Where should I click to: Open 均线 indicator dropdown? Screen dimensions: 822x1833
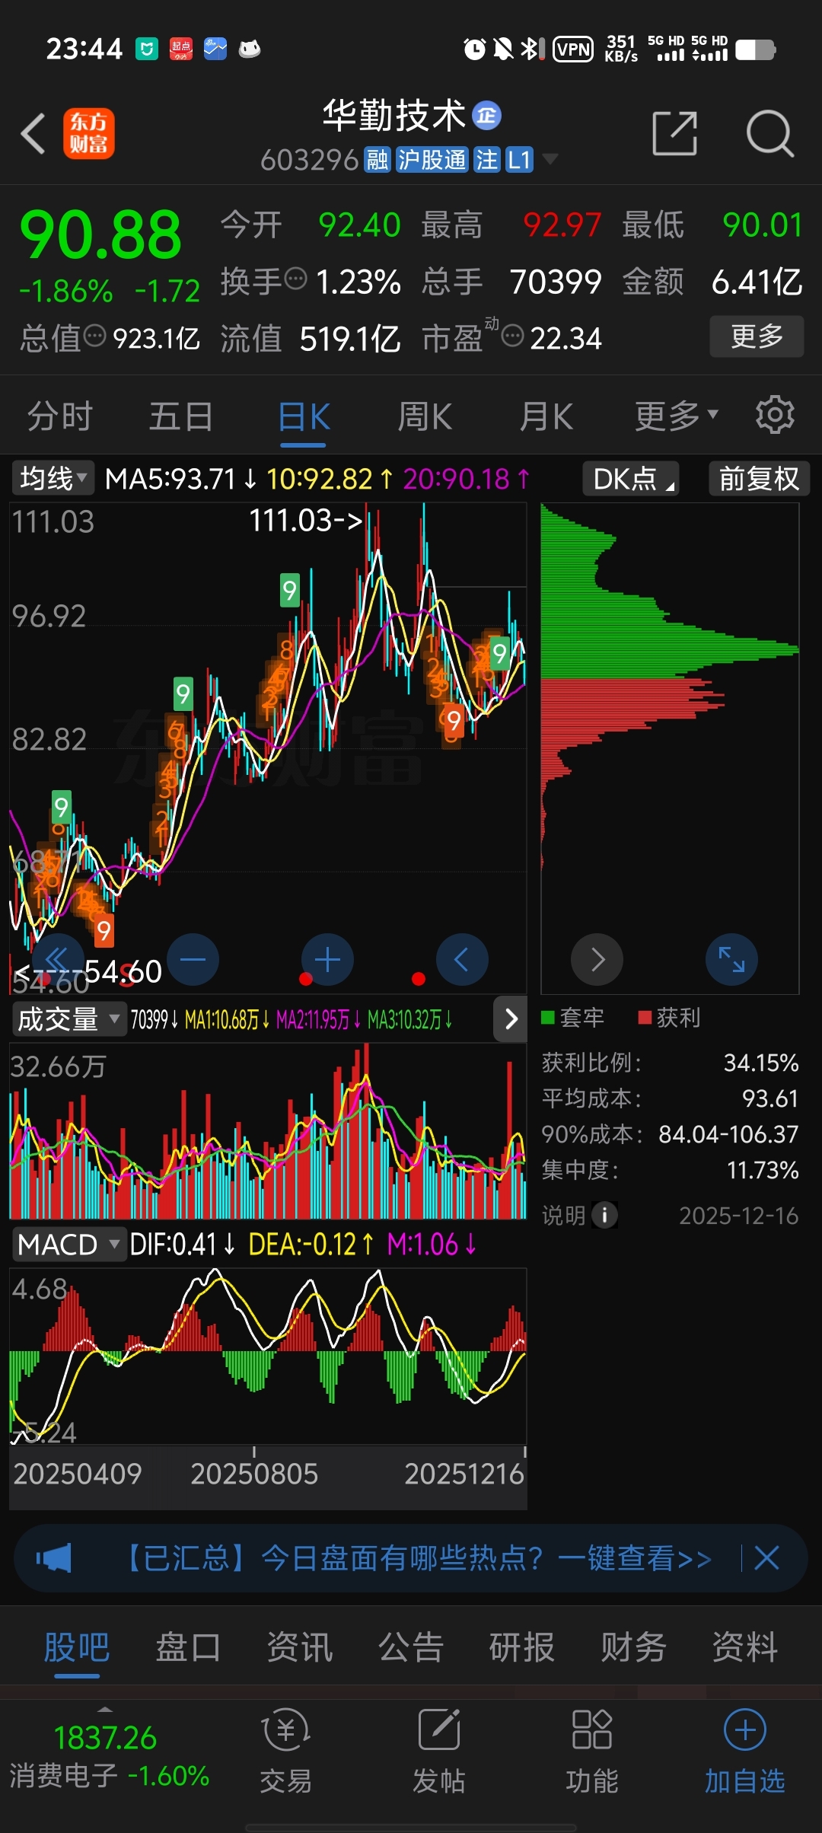coord(53,479)
